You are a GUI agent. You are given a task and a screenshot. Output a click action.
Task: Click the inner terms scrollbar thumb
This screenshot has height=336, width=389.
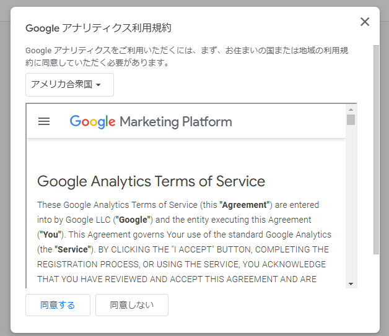tap(351, 119)
